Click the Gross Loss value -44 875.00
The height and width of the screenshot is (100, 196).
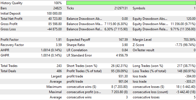point(54,29)
